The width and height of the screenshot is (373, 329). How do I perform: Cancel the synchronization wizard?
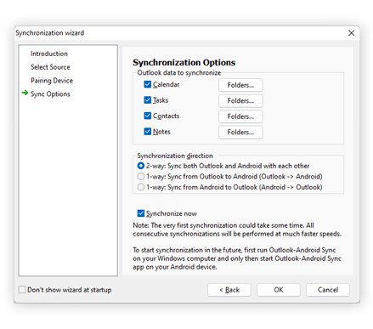click(328, 290)
